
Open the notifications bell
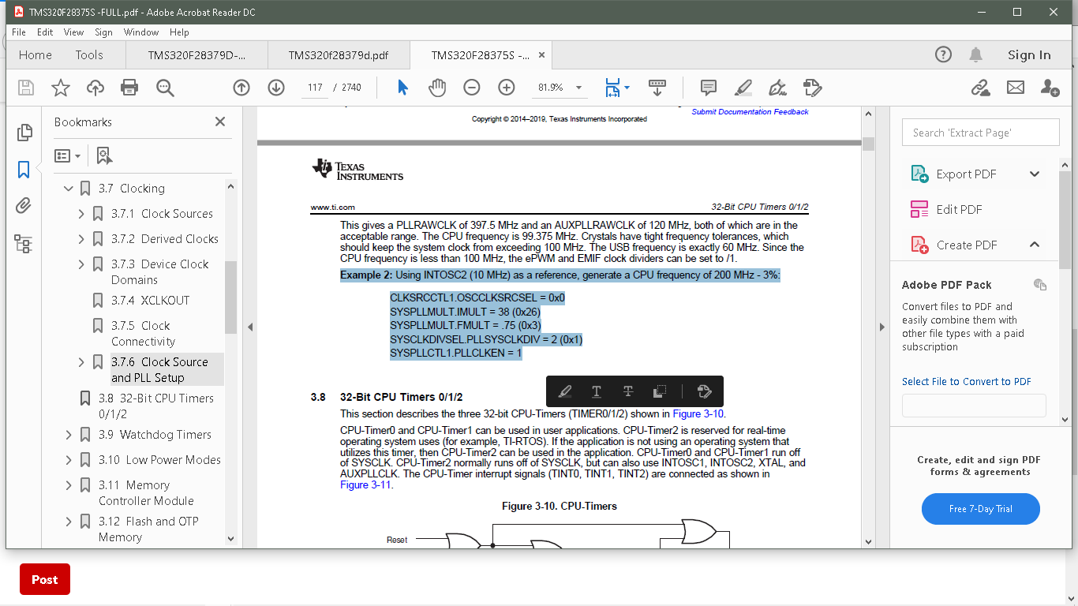tap(976, 54)
